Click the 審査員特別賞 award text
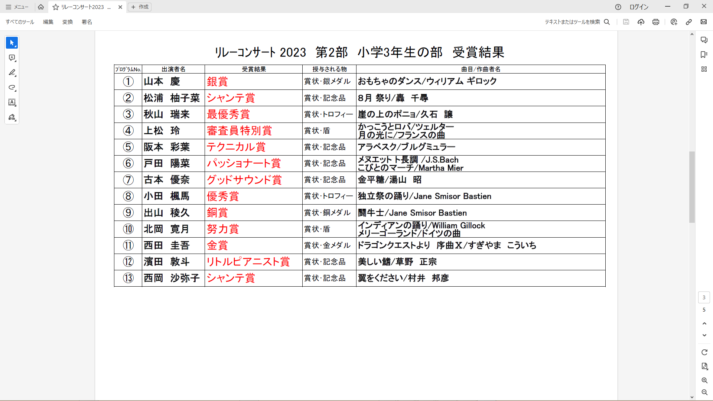The height and width of the screenshot is (401, 713). [240, 131]
